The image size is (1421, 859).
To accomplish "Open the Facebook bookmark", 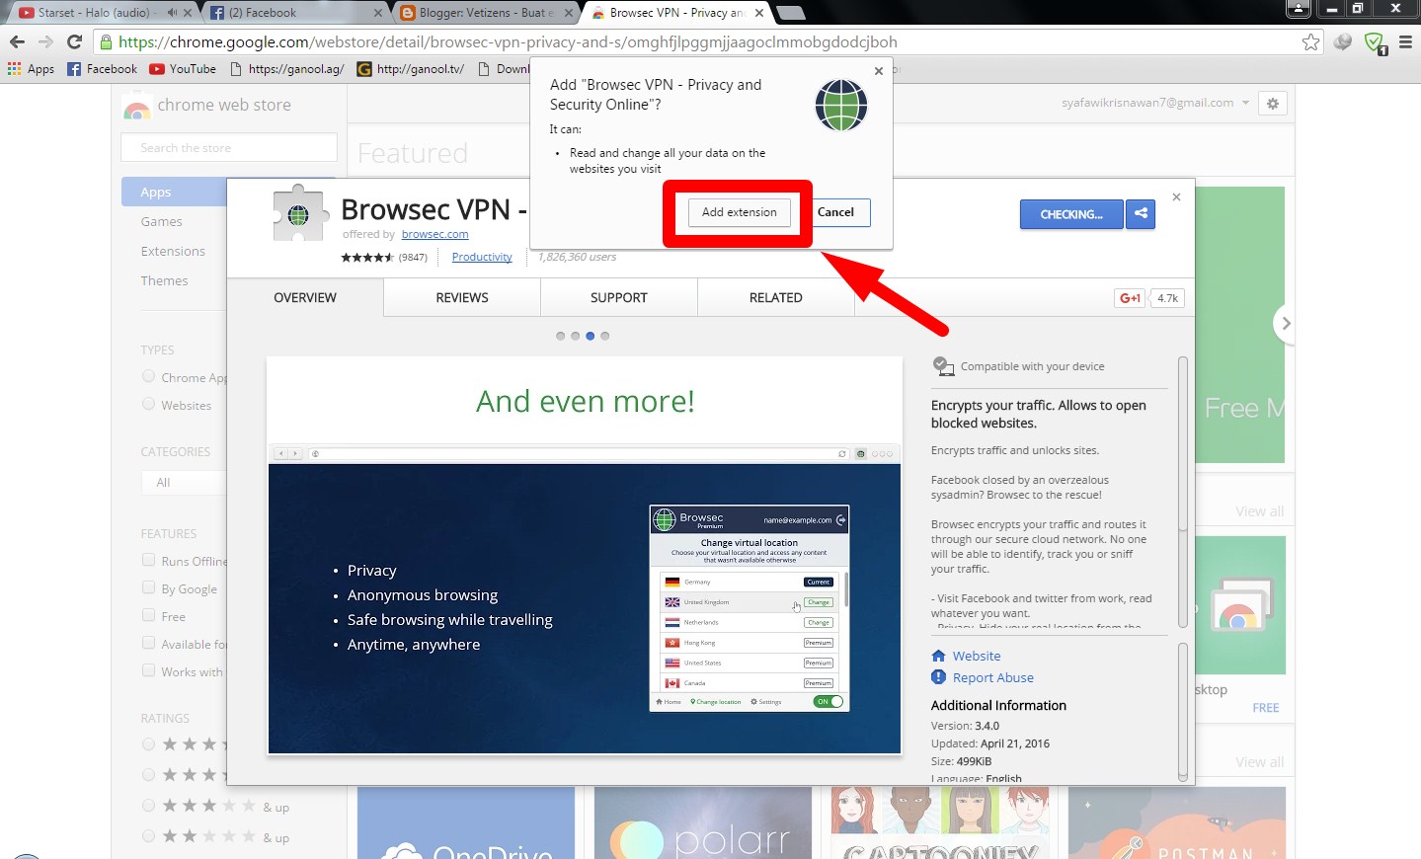I will click(102, 69).
